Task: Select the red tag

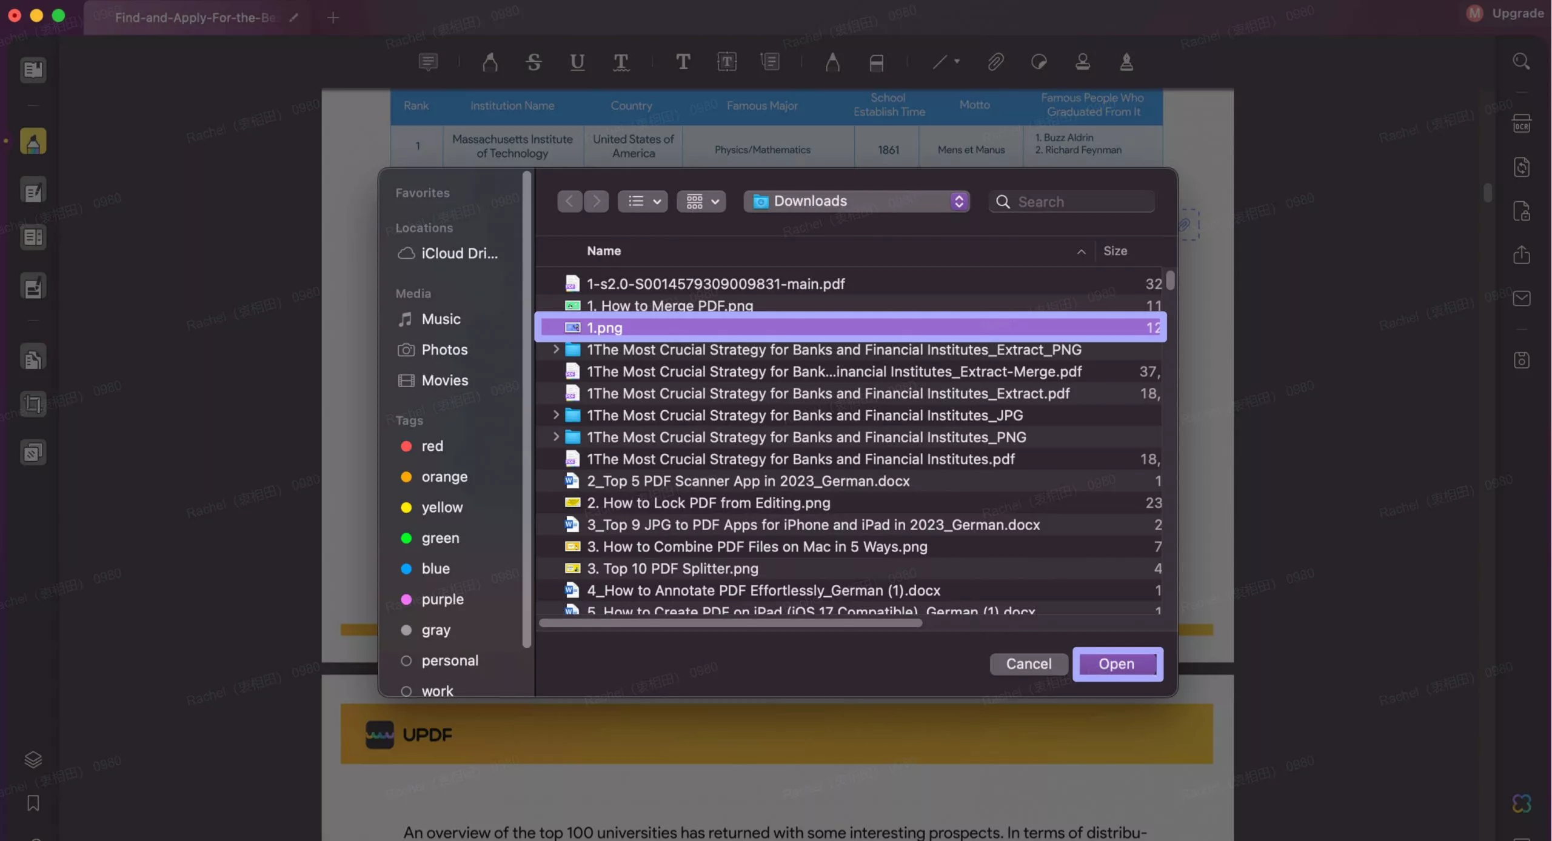Action: (x=423, y=446)
